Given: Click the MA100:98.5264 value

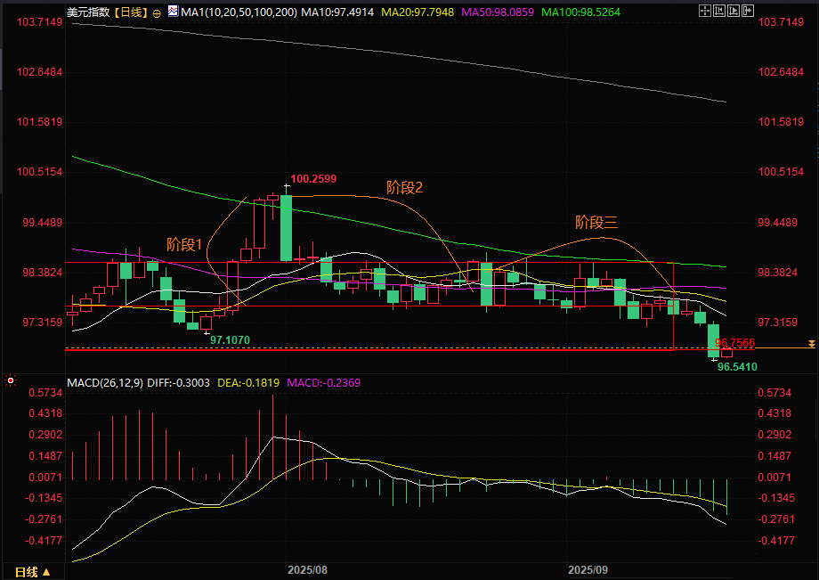Looking at the screenshot, I should [x=580, y=12].
